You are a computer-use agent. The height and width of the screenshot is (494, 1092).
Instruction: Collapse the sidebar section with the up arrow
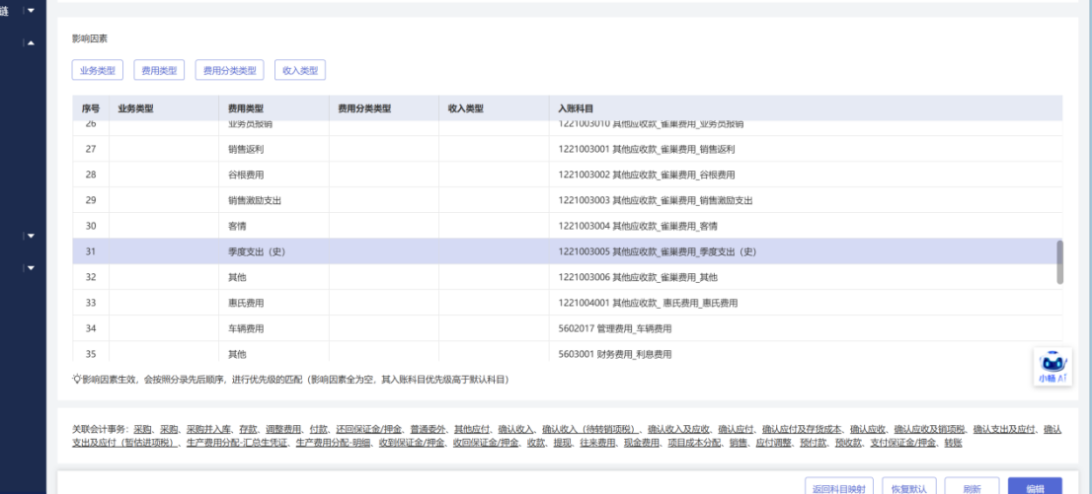click(x=31, y=43)
